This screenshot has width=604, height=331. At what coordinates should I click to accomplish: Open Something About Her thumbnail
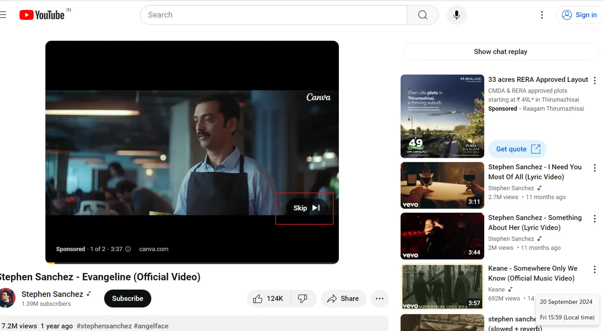point(442,236)
